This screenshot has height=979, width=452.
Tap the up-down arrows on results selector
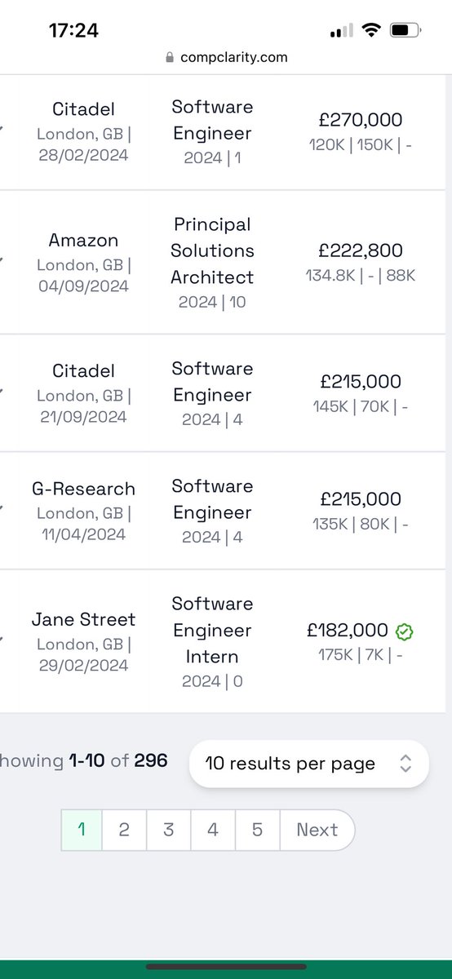pos(405,764)
